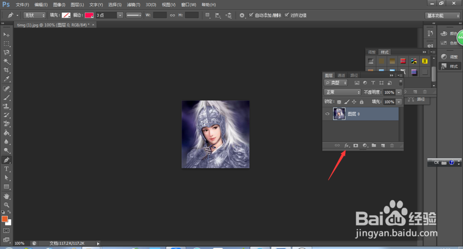Select the Eyedropper tool
This screenshot has width=463, height=249.
pyautogui.click(x=6, y=79)
